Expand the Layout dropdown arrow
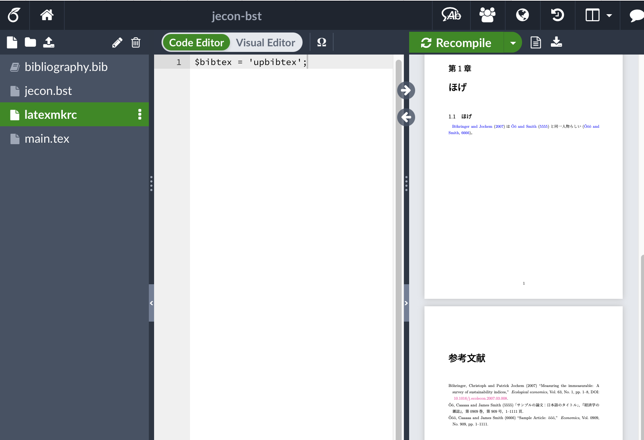Screen dimensions: 644x440 [609, 16]
